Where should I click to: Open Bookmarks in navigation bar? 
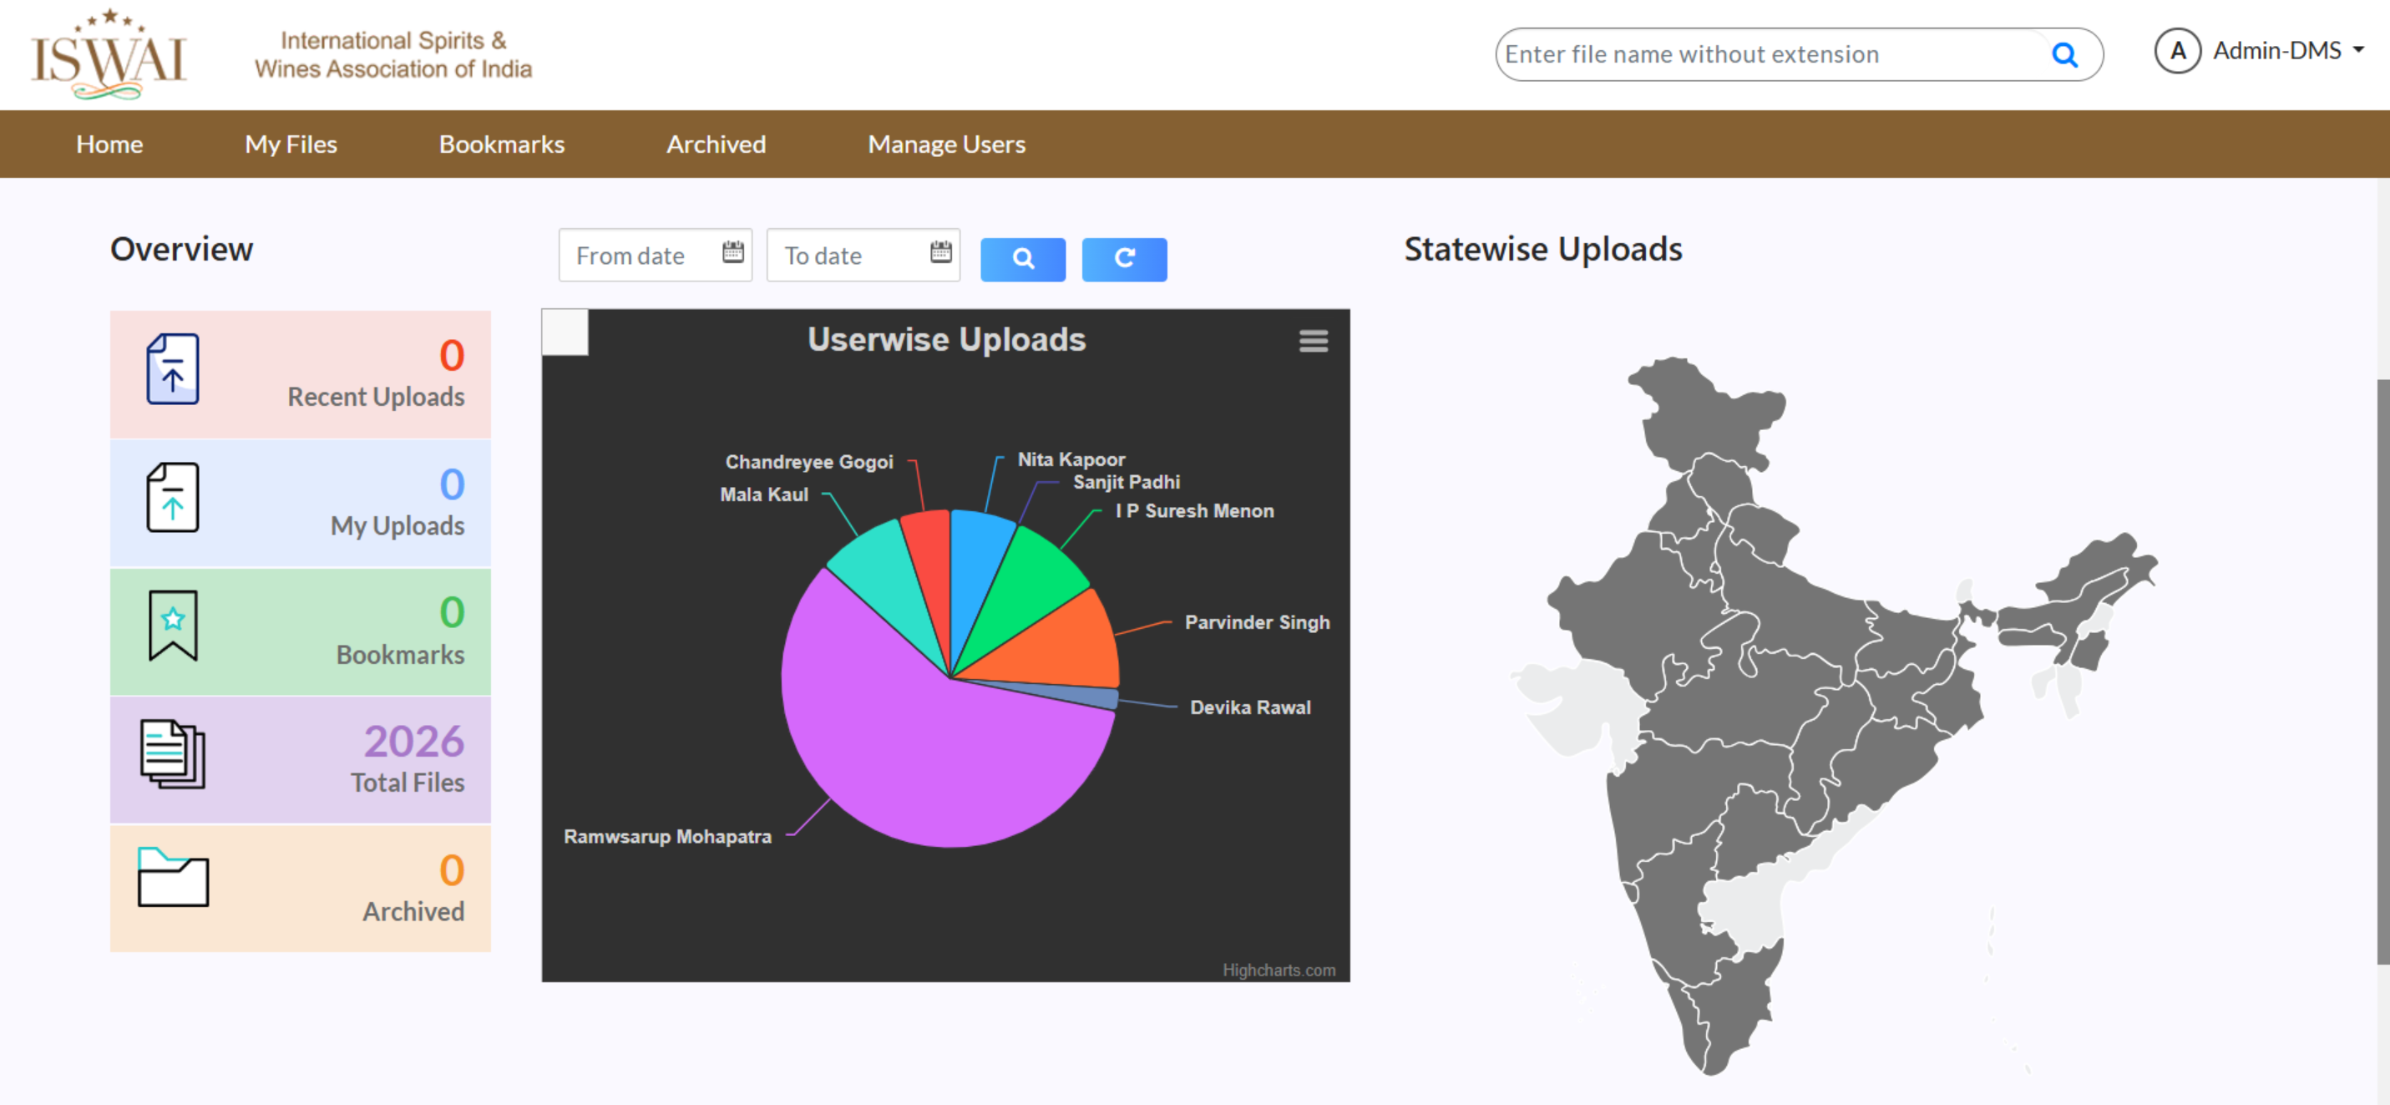click(x=502, y=144)
